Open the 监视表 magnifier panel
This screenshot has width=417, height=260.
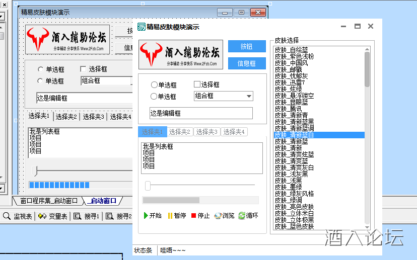[x=7, y=216]
